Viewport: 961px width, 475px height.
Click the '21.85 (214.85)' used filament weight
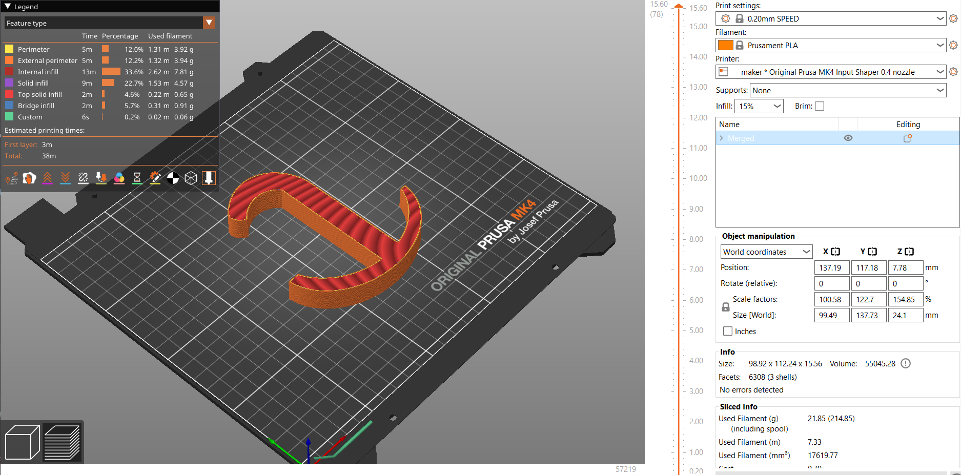[831, 419]
